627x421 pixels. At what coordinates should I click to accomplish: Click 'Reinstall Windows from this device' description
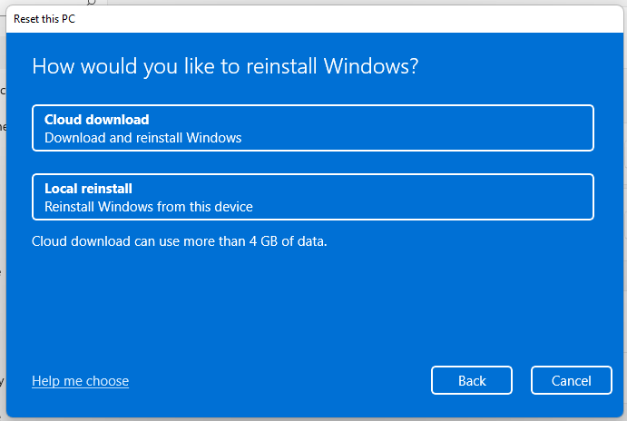point(148,207)
